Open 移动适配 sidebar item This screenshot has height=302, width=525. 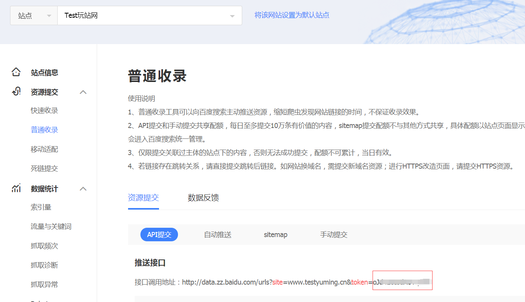pos(44,149)
